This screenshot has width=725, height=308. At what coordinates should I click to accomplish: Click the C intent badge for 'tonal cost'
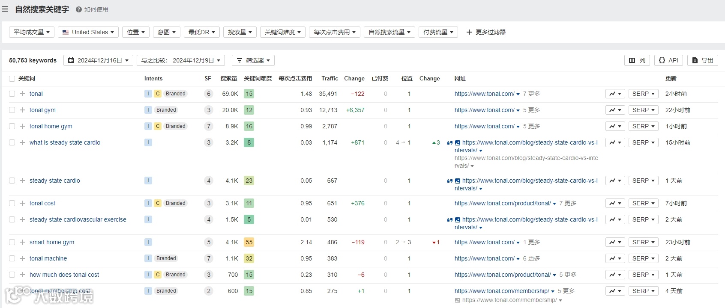tap(158, 203)
